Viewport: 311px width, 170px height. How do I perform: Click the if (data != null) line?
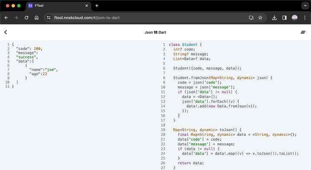pyautogui.click(x=198, y=149)
